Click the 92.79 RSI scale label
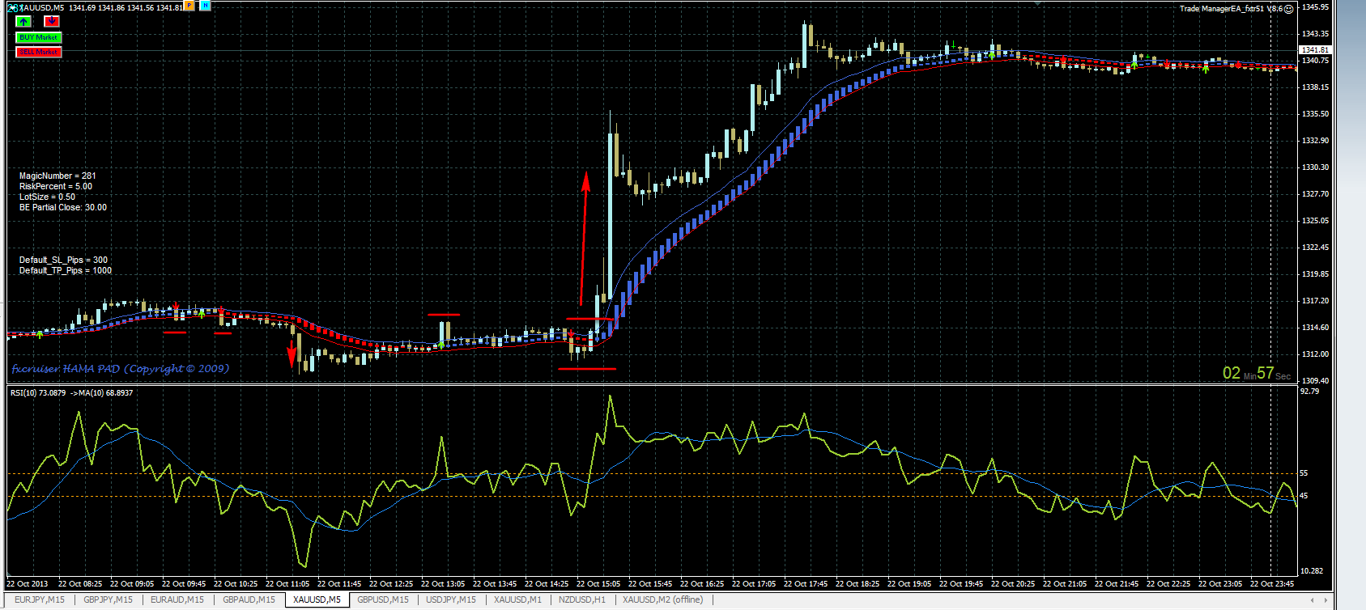This screenshot has height=610, width=1366. [x=1309, y=392]
